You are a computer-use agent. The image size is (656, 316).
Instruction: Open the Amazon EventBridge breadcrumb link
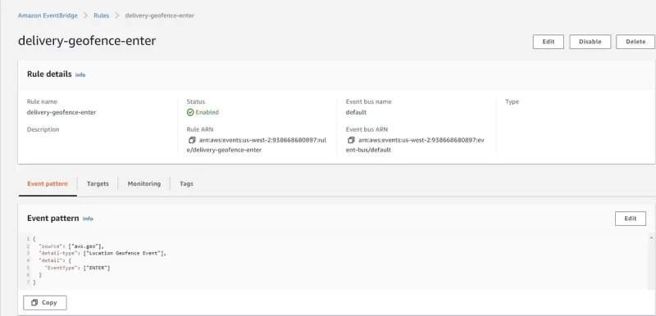[48, 16]
